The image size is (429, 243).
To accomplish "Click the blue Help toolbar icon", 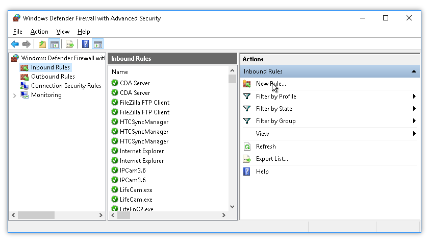I will [x=86, y=44].
